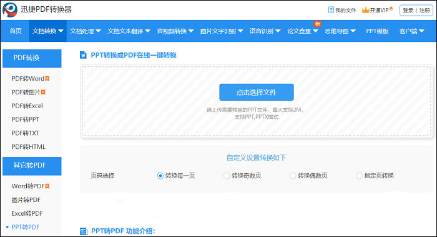
Task: Expand the 语音识别 dropdown arrow
Action: 278,31
